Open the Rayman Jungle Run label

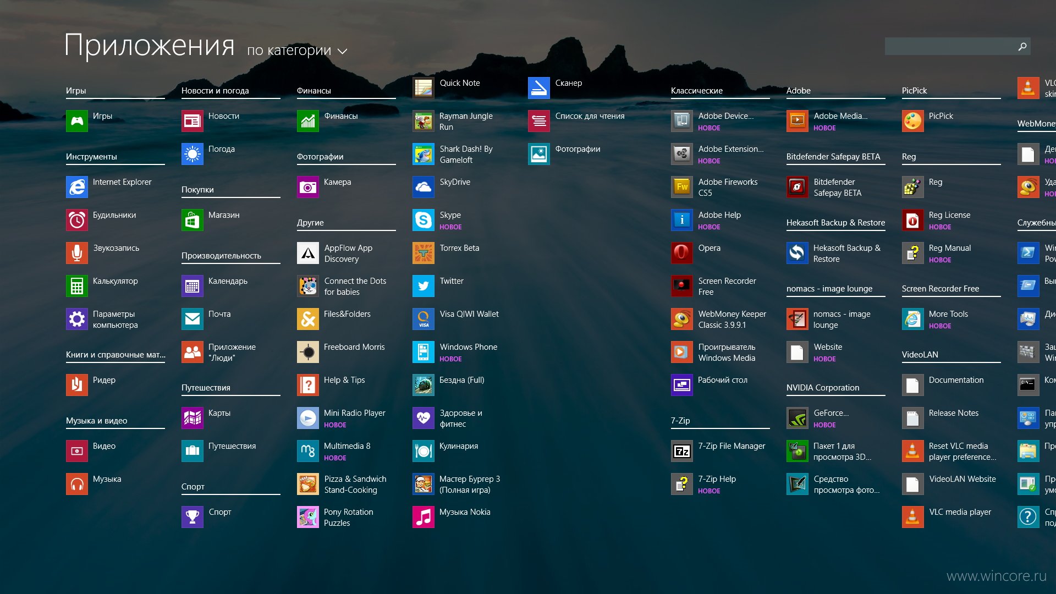[x=466, y=122]
